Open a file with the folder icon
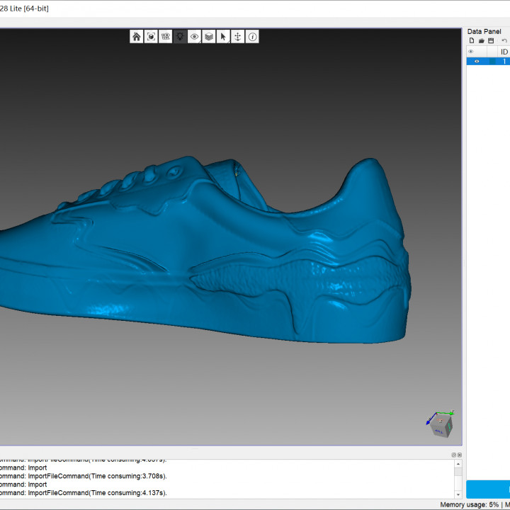Viewport: 510px width, 510px height. pyautogui.click(x=481, y=41)
